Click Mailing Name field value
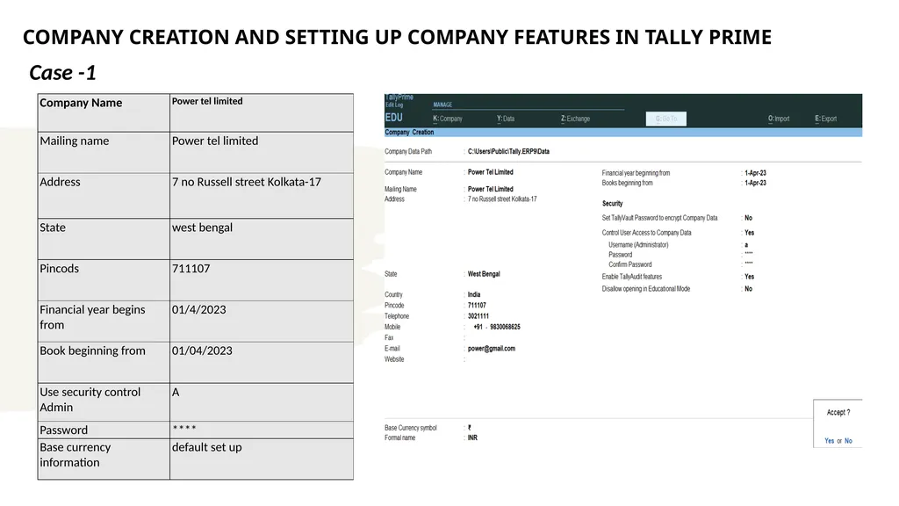 click(490, 189)
